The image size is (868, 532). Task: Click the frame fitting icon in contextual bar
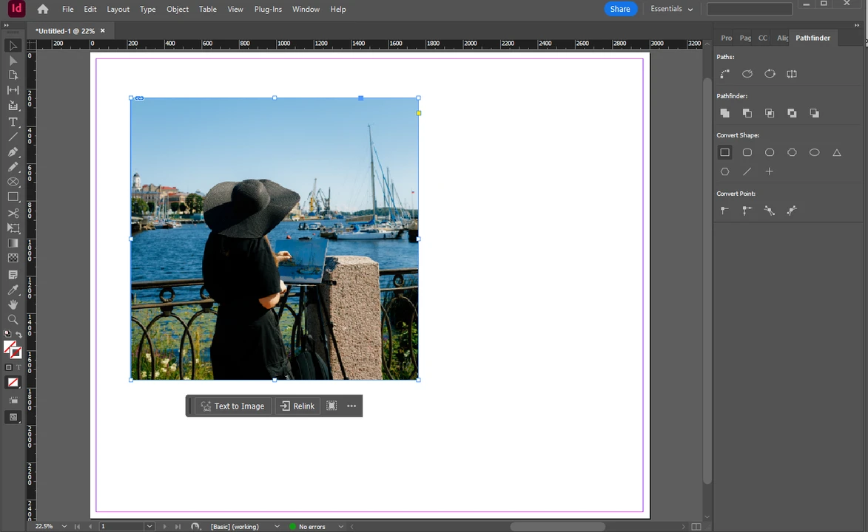pos(332,406)
